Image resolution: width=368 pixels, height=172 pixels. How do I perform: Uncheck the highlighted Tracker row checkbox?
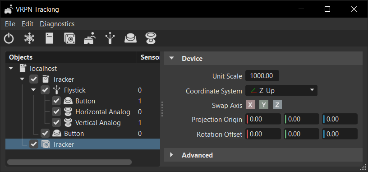(34, 144)
